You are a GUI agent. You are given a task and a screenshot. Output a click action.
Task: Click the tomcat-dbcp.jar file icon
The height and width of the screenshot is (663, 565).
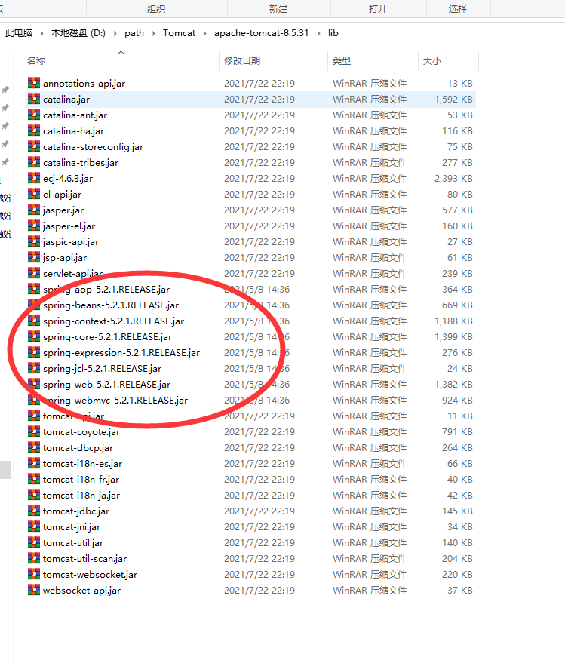(x=34, y=447)
